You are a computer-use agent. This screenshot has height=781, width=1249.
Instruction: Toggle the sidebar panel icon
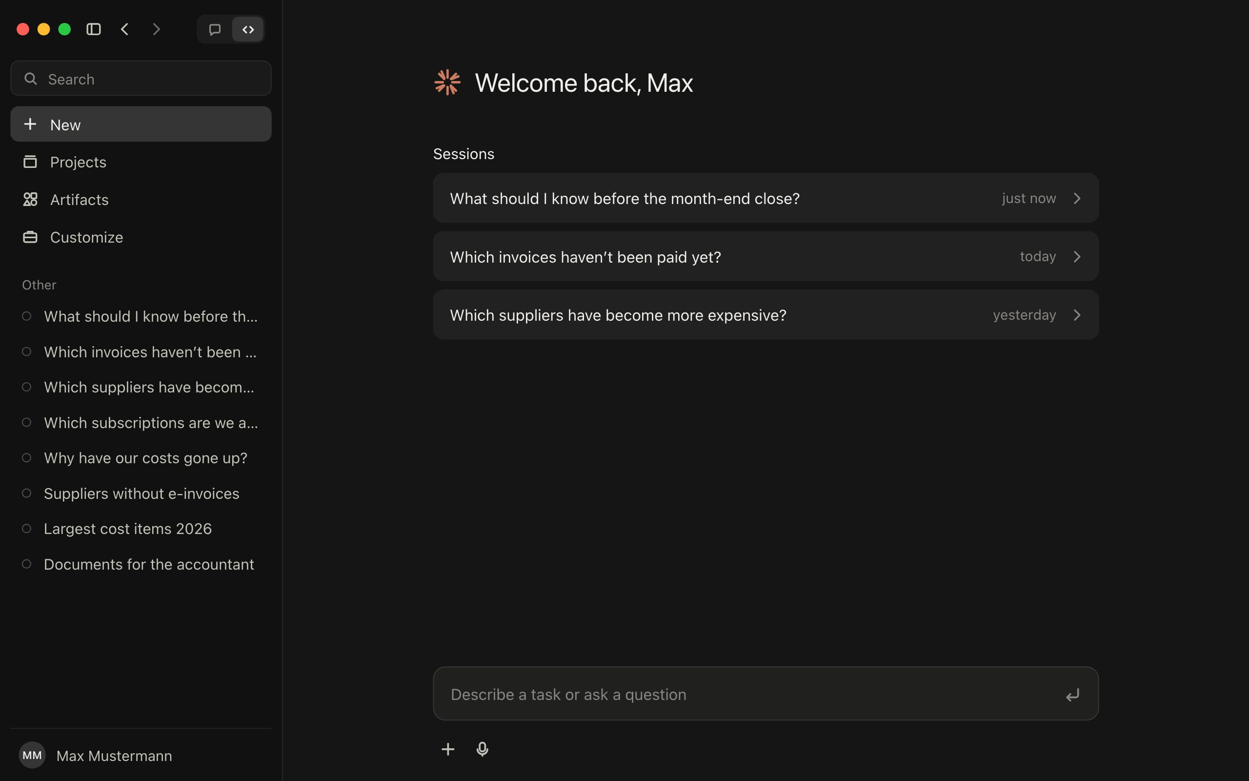pyautogui.click(x=93, y=29)
